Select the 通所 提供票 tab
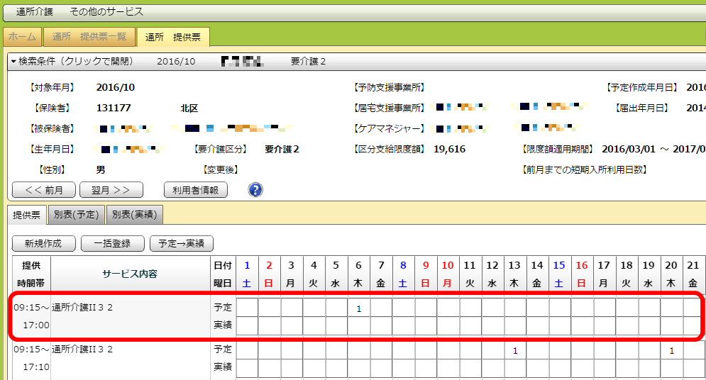Screen dimensions: 706x380 click(172, 37)
